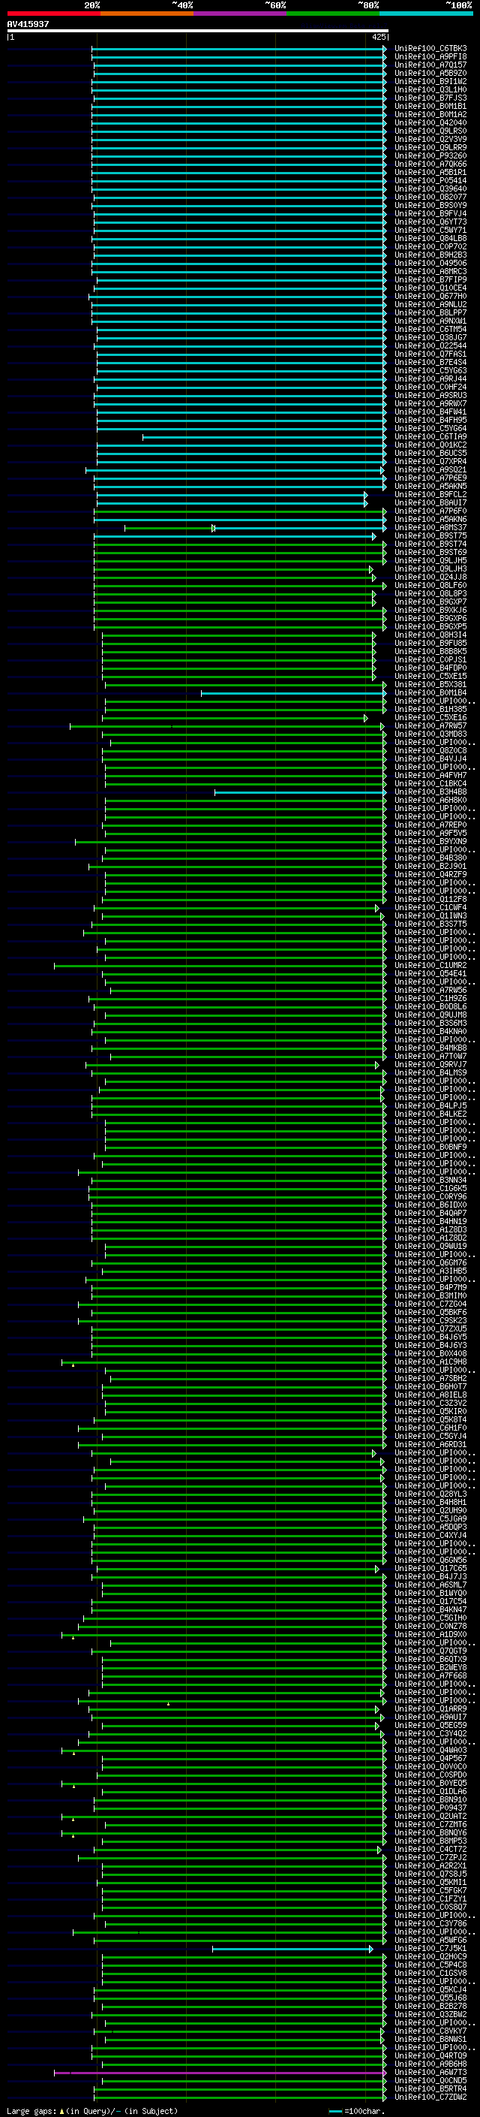Select the UniRef100_Q84LB8 label

tap(430, 238)
